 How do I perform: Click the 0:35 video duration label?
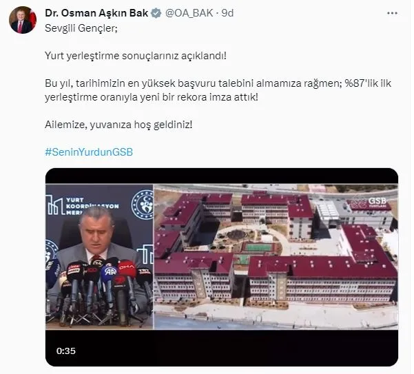(x=65, y=351)
